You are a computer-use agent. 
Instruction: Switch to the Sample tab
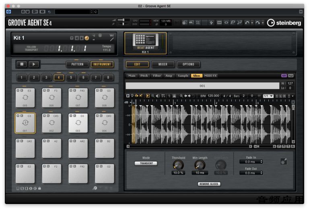point(183,76)
